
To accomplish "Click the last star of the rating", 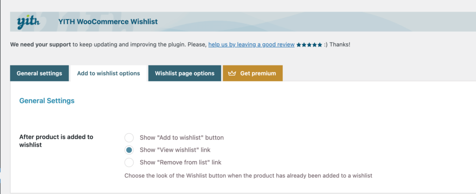I will 320,45.
